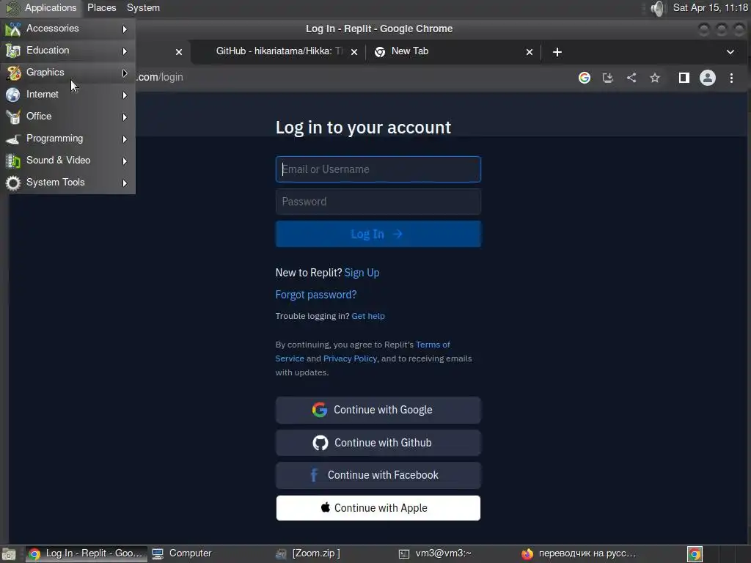Click the date and time clock
The image size is (751, 563).
pyautogui.click(x=710, y=7)
